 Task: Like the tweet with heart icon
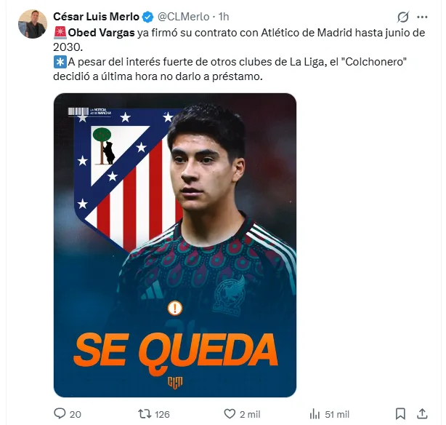(x=230, y=414)
